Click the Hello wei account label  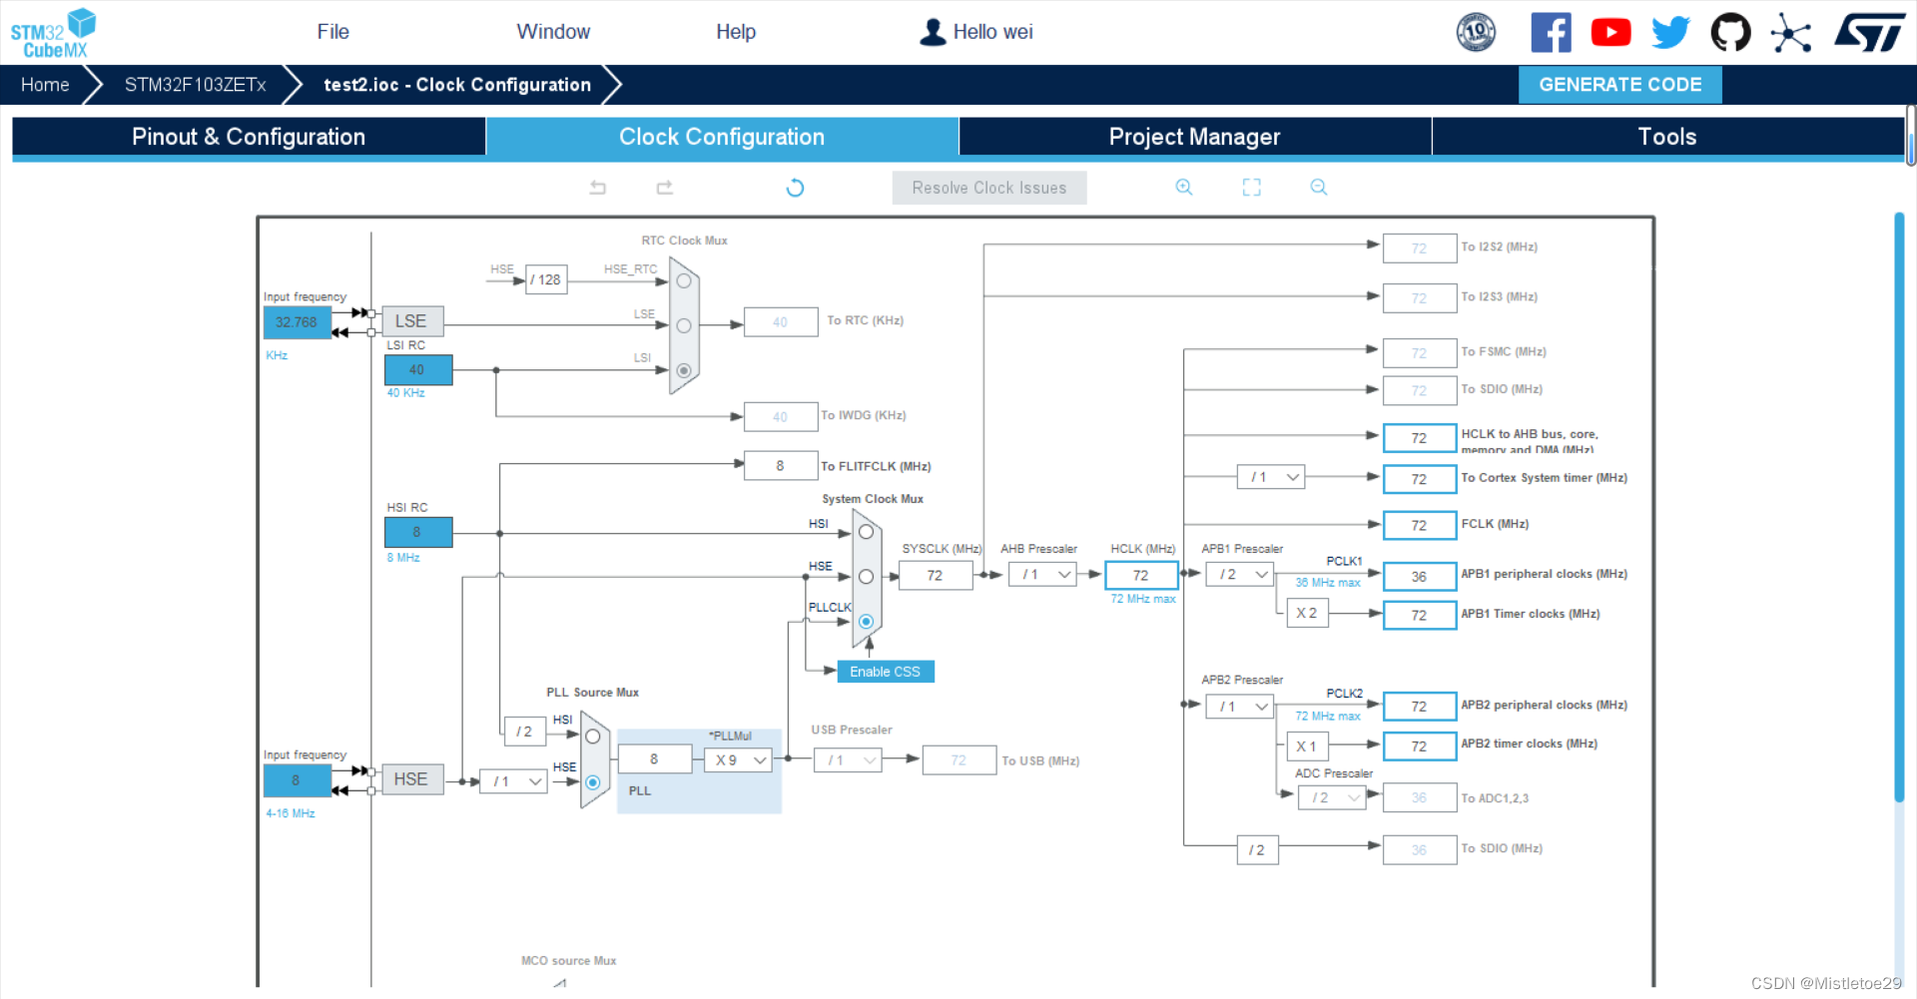(993, 32)
